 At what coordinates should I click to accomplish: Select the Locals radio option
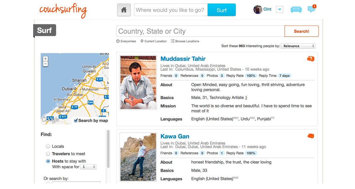tap(48, 146)
